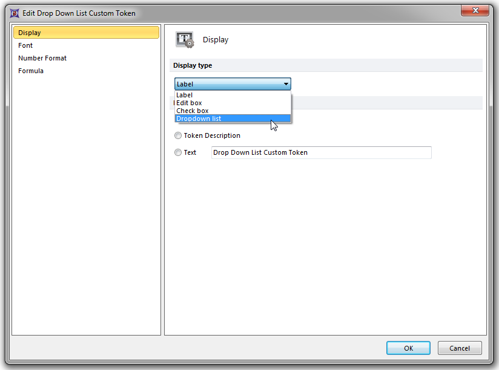499x370 pixels.
Task: Select the Display category in the left panel
Action: point(30,33)
